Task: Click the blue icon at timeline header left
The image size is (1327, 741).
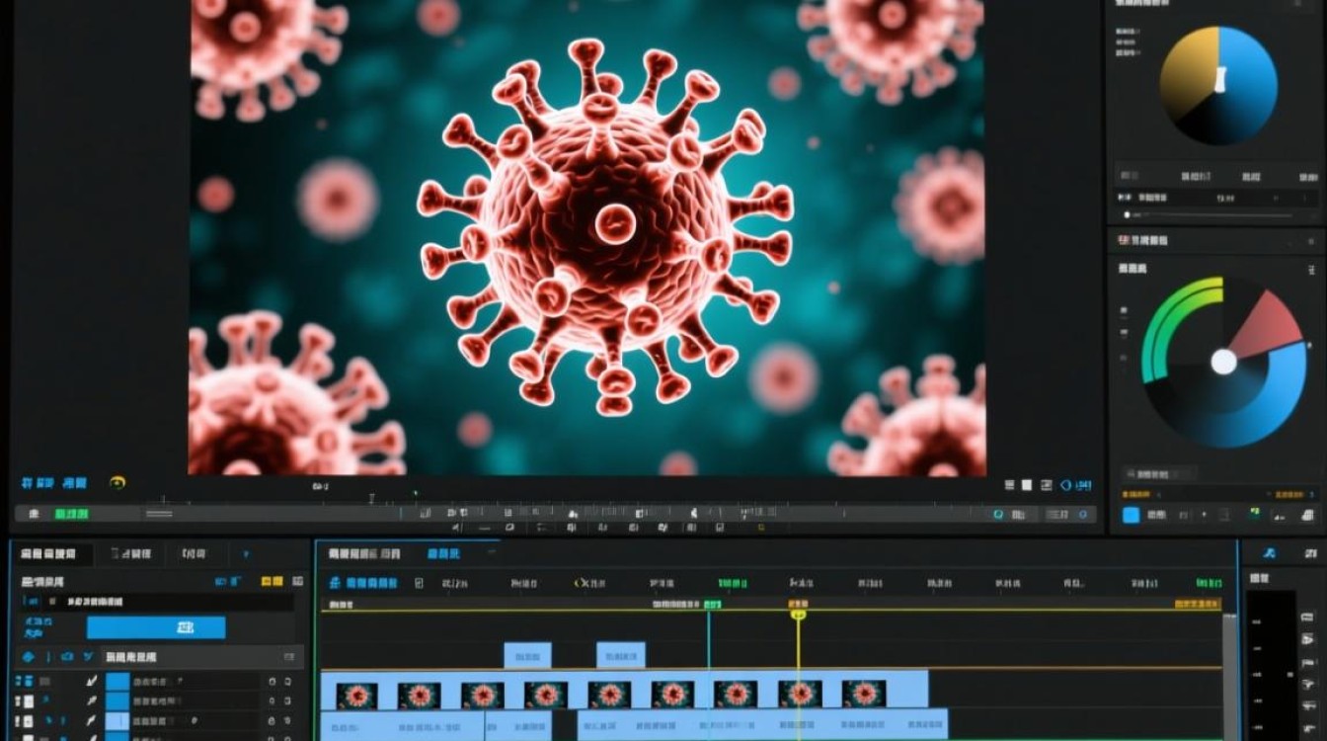Action: pyautogui.click(x=336, y=583)
